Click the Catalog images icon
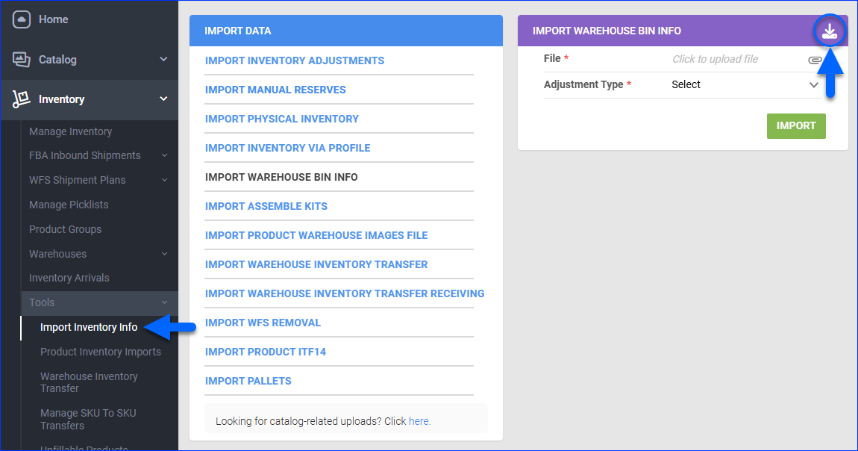The height and width of the screenshot is (451, 858). click(x=22, y=60)
